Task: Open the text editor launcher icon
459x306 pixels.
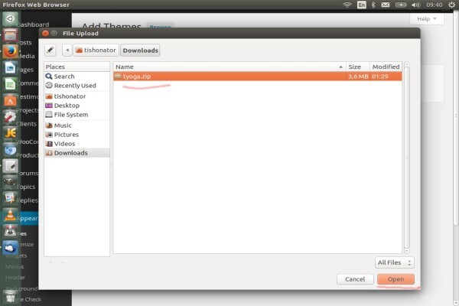Action: click(10, 166)
